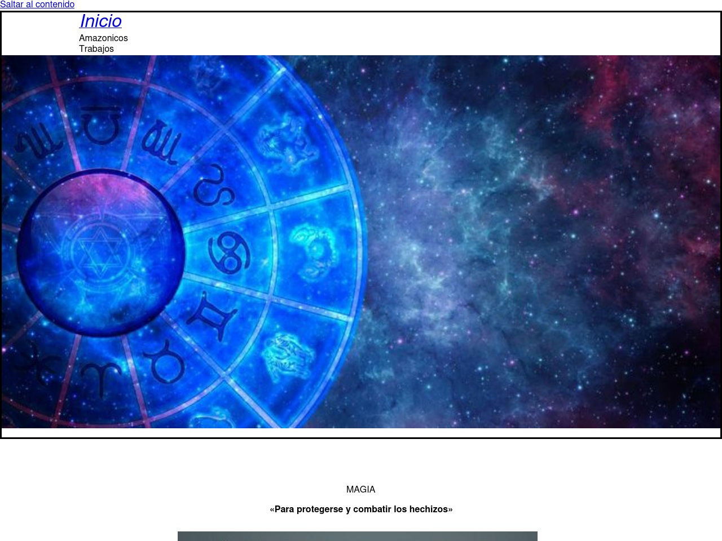Click the zodiac wheel galaxy banner image
722x541 pixels.
pos(361,242)
